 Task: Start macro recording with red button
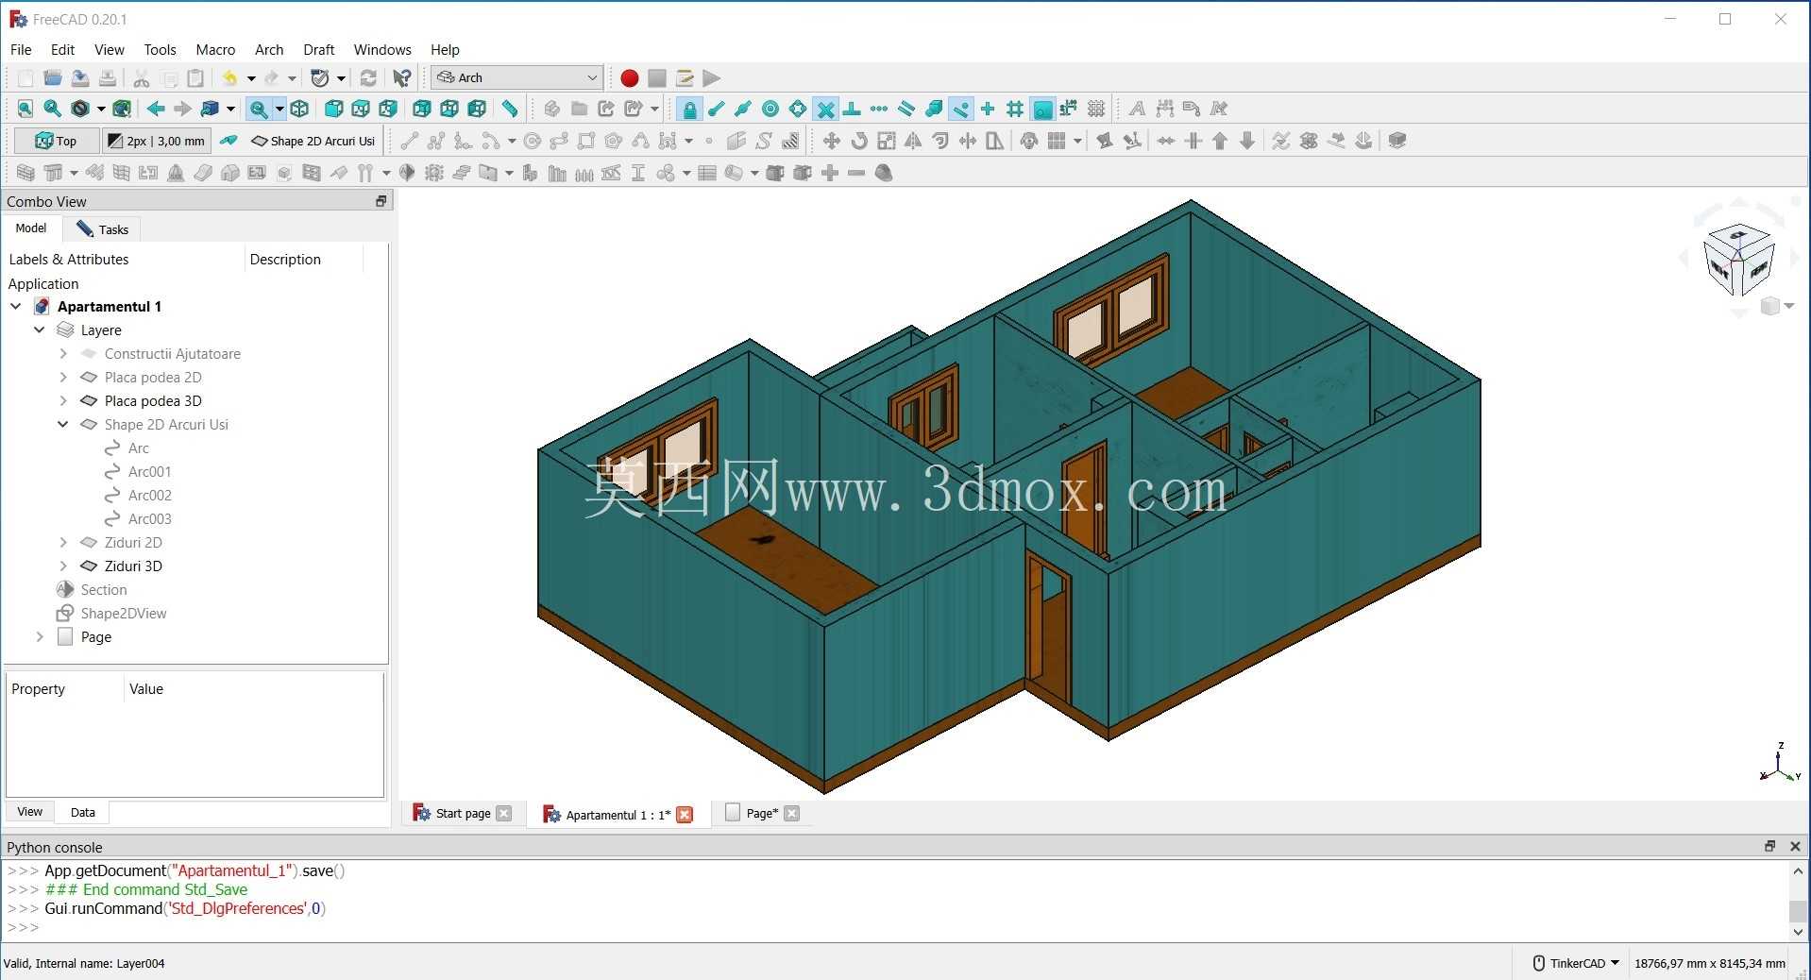coord(629,78)
